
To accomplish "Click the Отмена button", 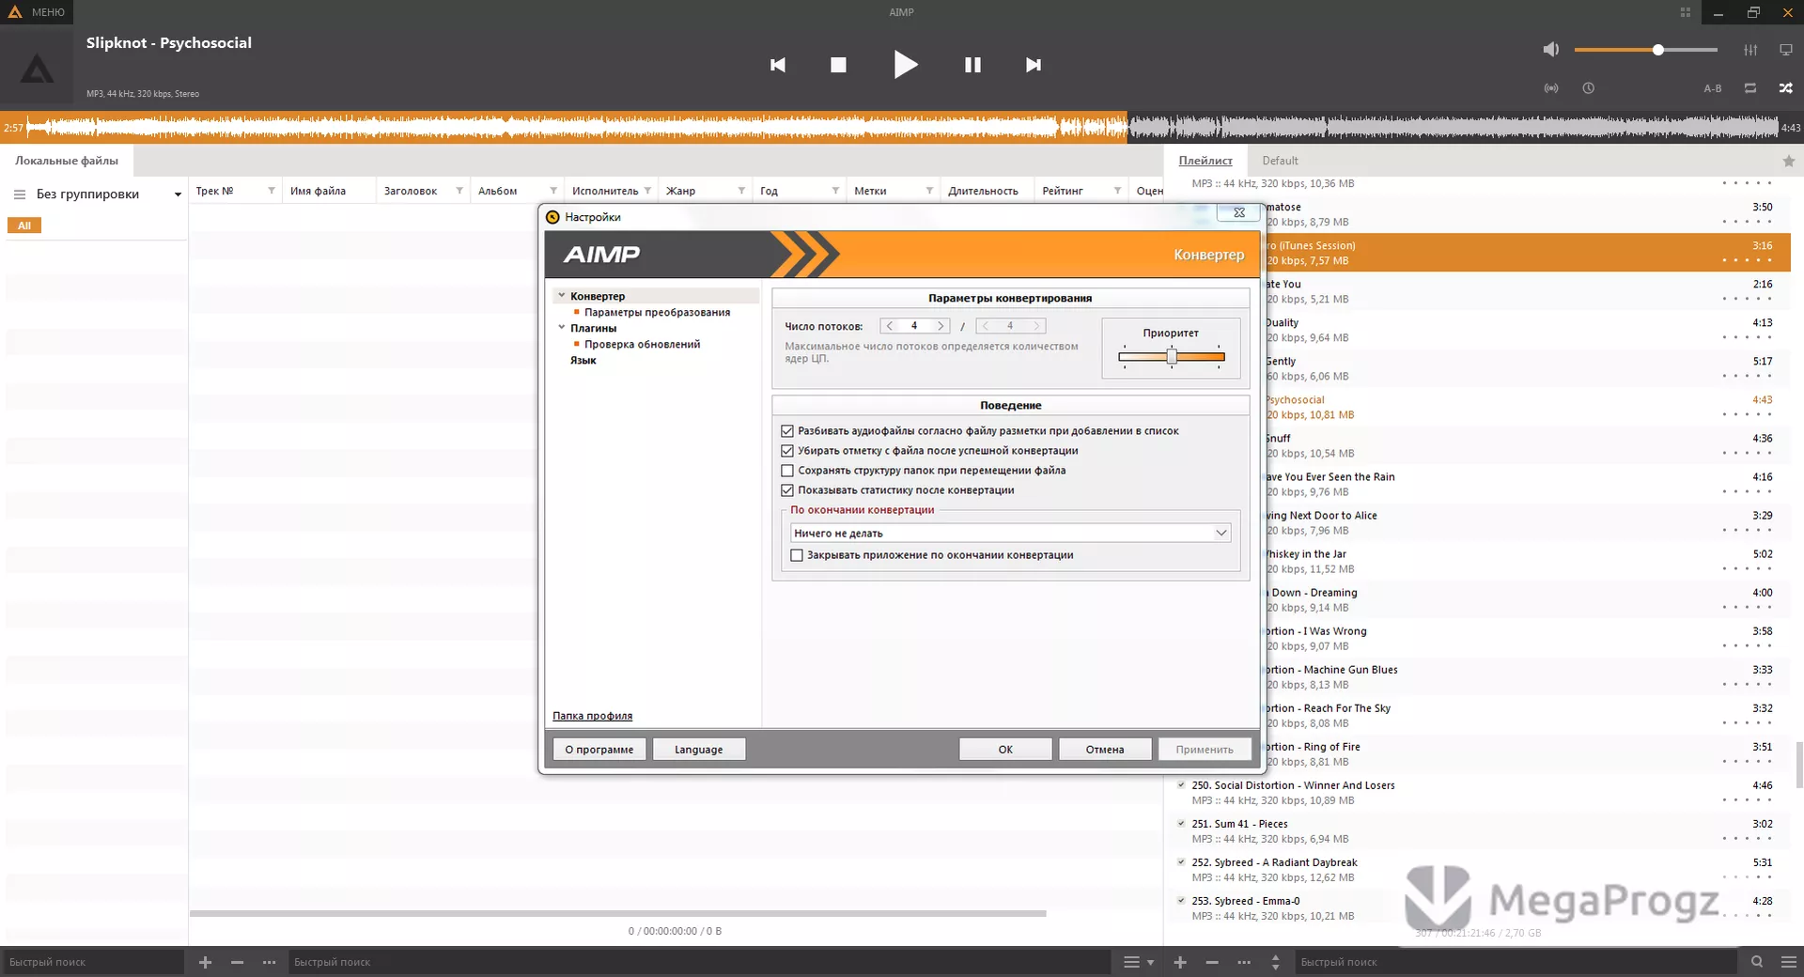I will (1105, 750).
